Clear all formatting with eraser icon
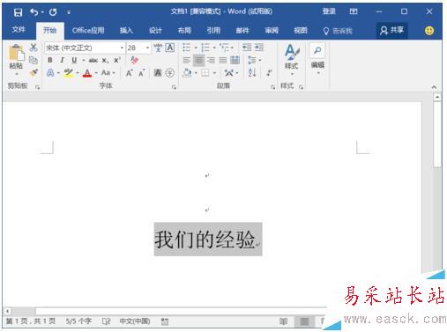Screen dimensions: 447x332 tap(134, 60)
